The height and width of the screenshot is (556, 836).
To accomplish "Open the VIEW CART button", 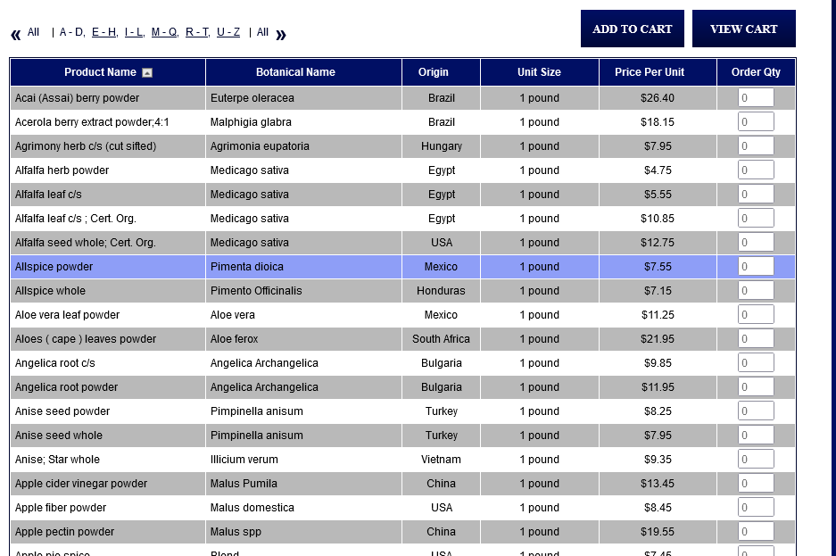I will [x=744, y=29].
